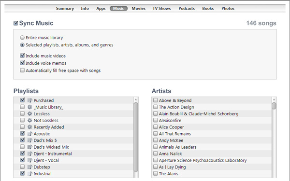
Task: Switch to the Summary tab
Action: [x=65, y=9]
